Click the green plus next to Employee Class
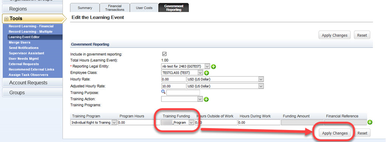The height and width of the screenshot is (142, 386). click(x=206, y=73)
